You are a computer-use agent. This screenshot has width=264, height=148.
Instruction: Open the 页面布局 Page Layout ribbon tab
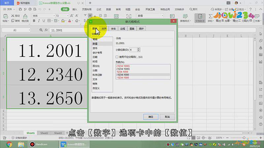coord(87,9)
